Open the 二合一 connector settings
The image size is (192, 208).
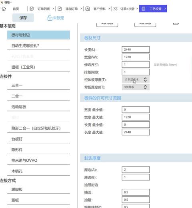click(38, 96)
